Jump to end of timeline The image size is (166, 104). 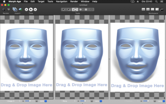click(x=35, y=9)
